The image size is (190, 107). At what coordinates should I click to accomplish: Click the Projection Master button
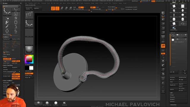pyautogui.click(x=29, y=8)
